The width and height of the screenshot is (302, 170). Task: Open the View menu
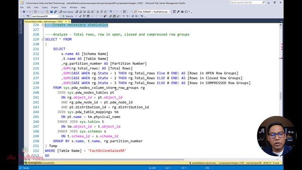36,8
